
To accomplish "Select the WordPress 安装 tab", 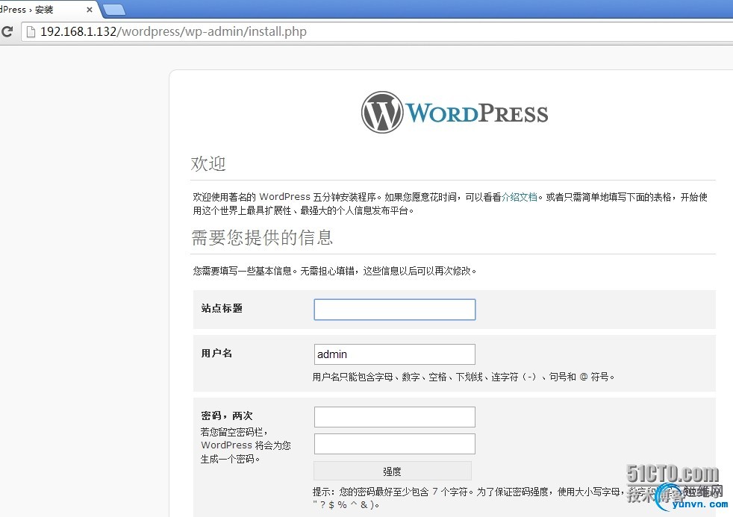I will click(x=47, y=10).
